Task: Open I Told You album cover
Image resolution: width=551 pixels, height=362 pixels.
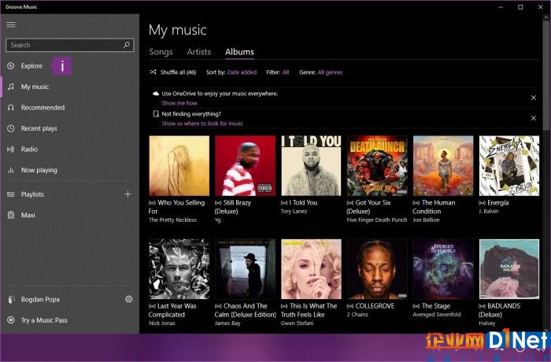Action: (x=311, y=165)
